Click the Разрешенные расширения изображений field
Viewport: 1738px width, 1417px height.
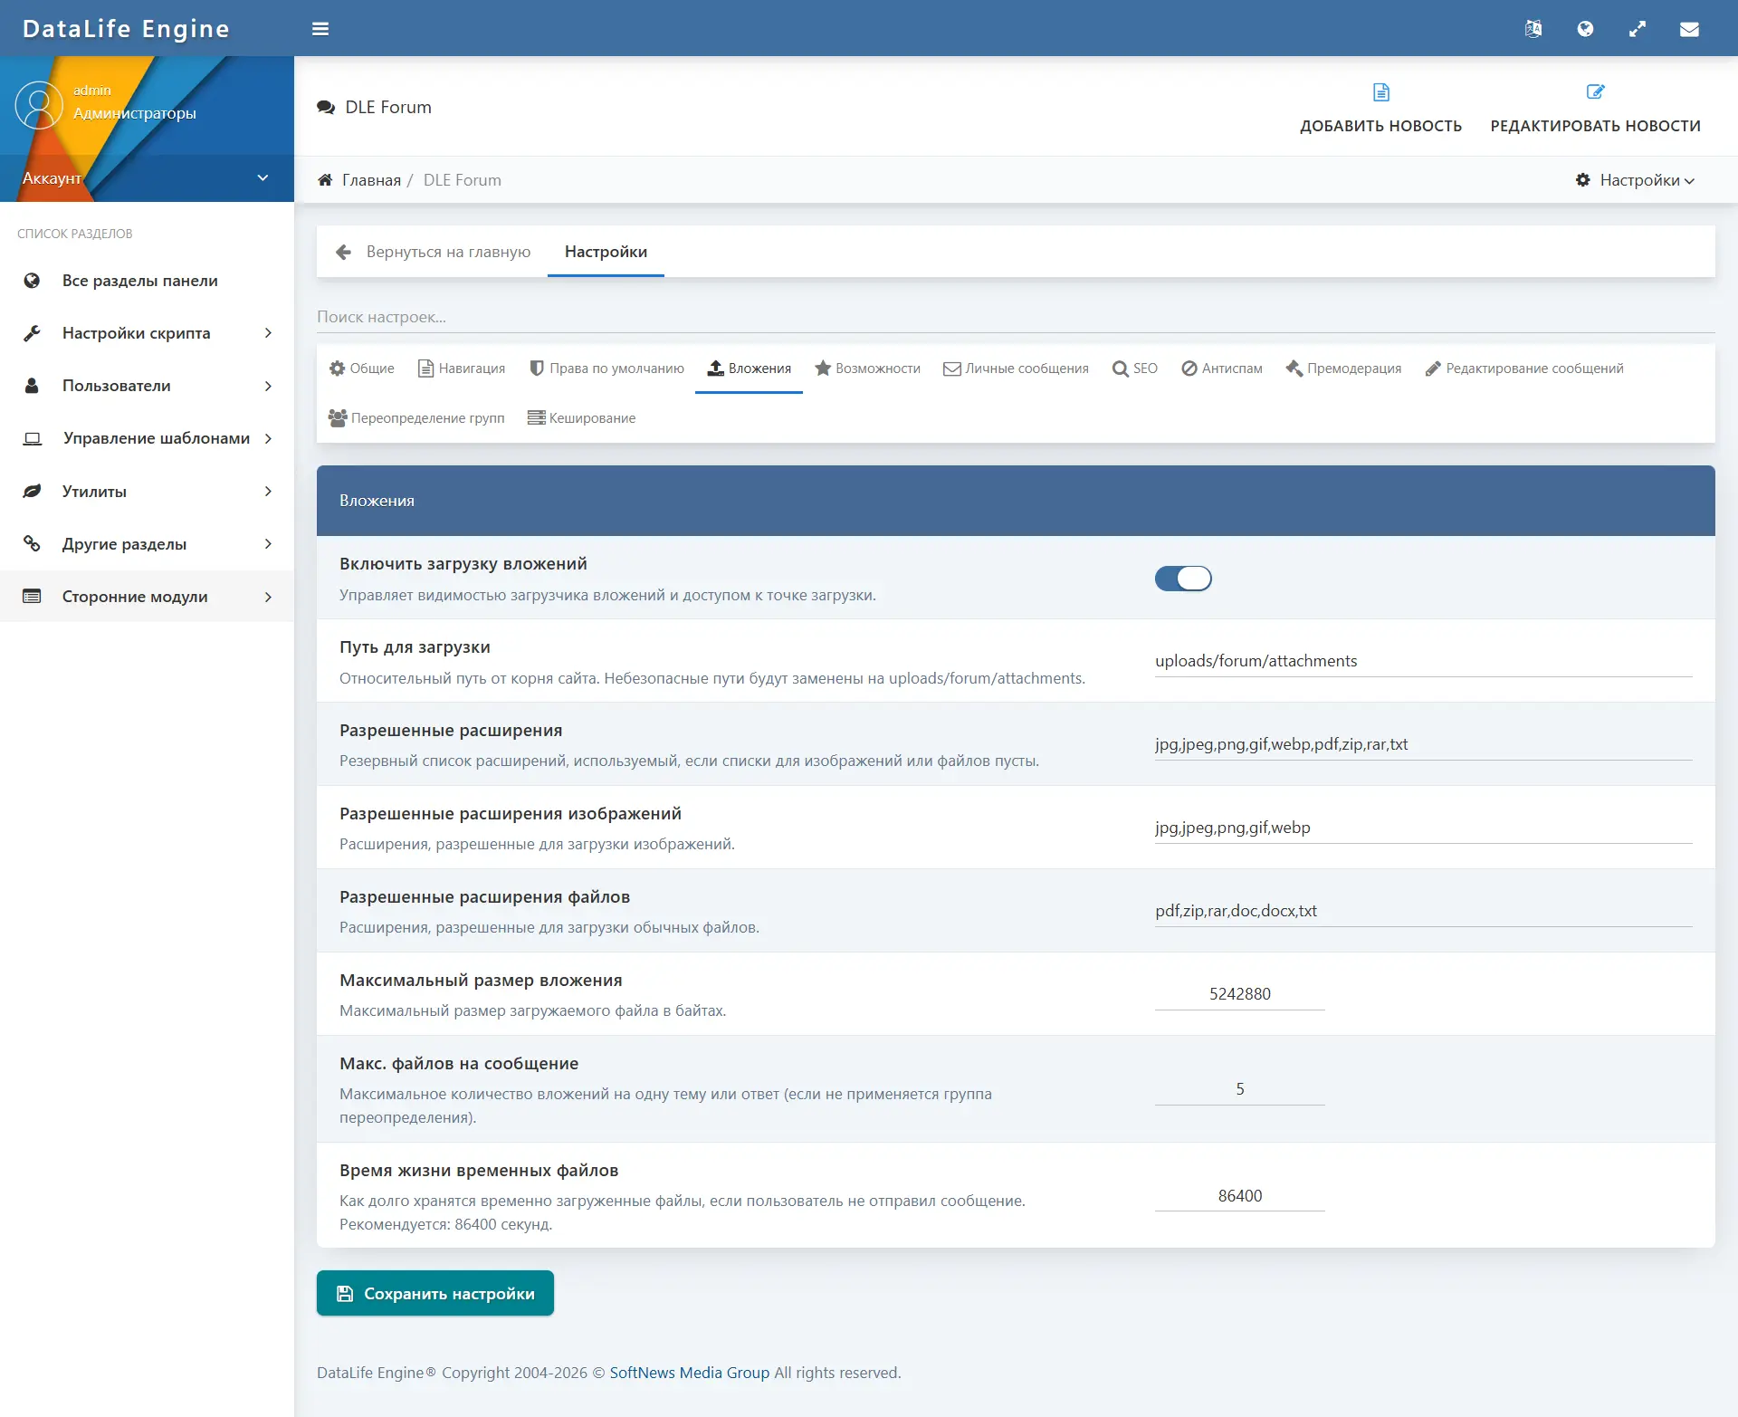click(x=1423, y=828)
